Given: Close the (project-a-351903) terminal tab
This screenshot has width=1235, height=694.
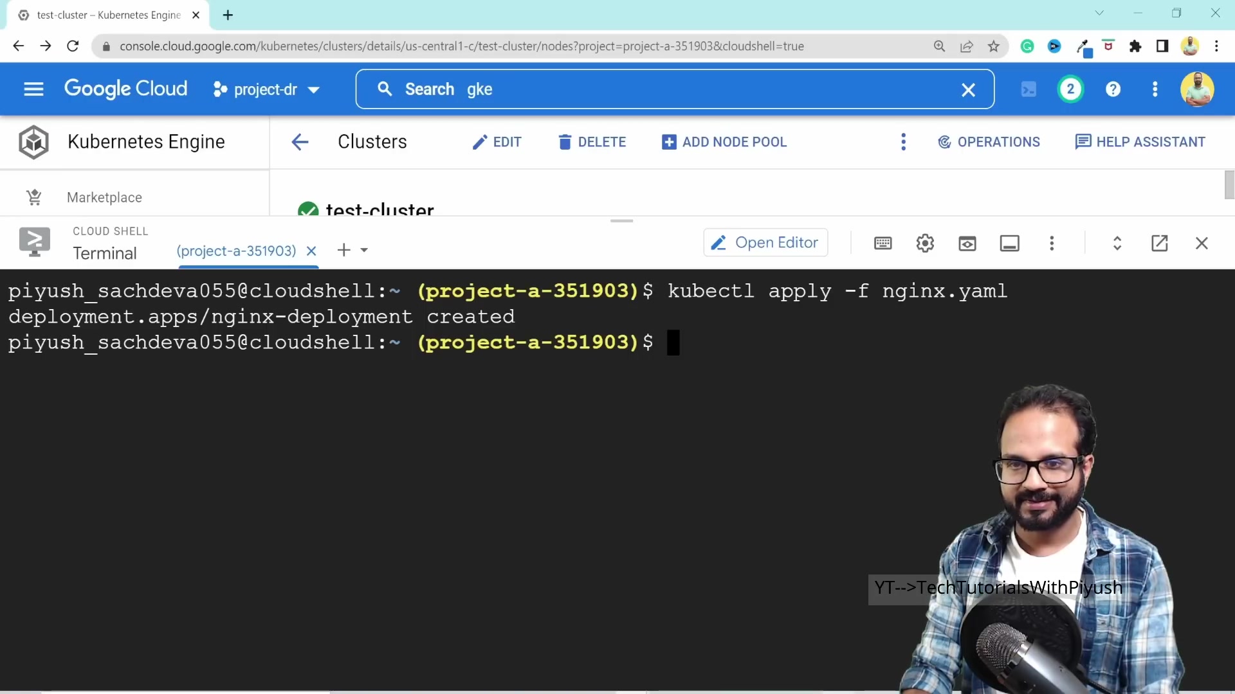Looking at the screenshot, I should click(x=311, y=251).
